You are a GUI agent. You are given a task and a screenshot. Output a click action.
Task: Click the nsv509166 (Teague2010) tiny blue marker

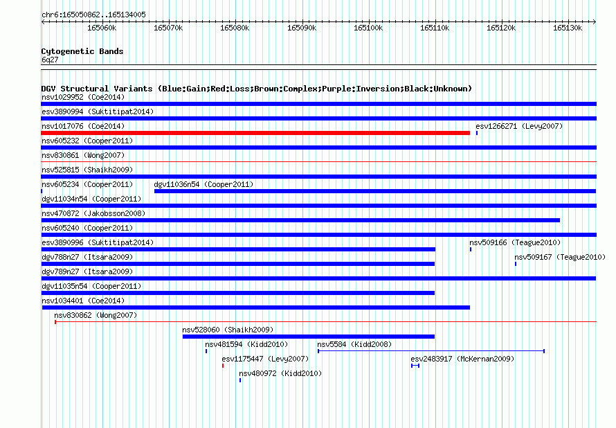[470, 249]
